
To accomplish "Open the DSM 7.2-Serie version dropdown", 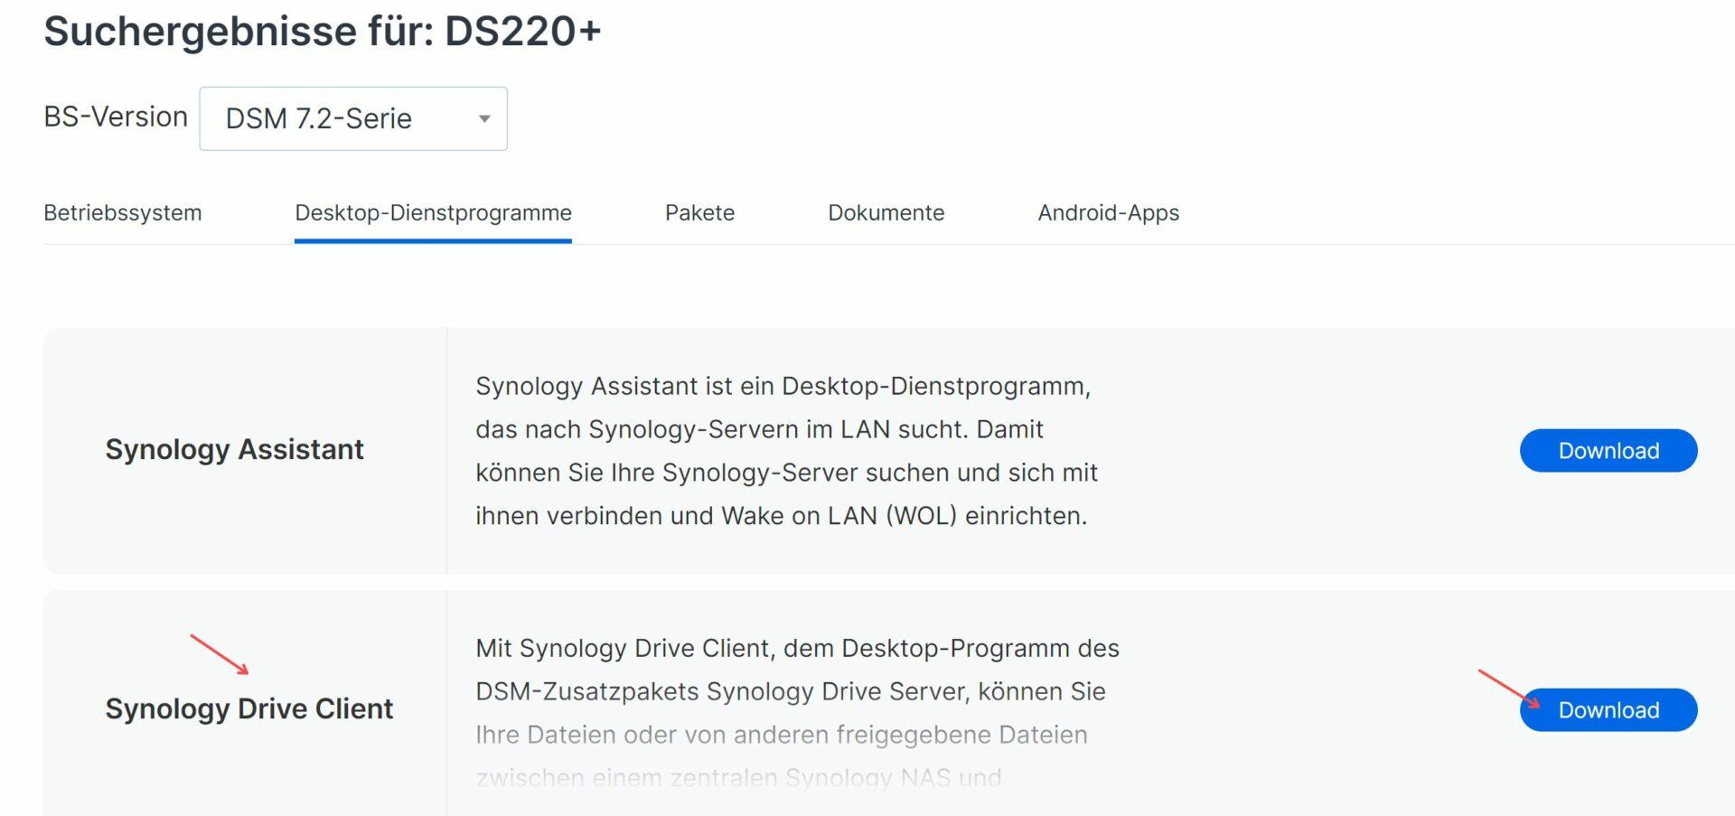I will [x=352, y=118].
